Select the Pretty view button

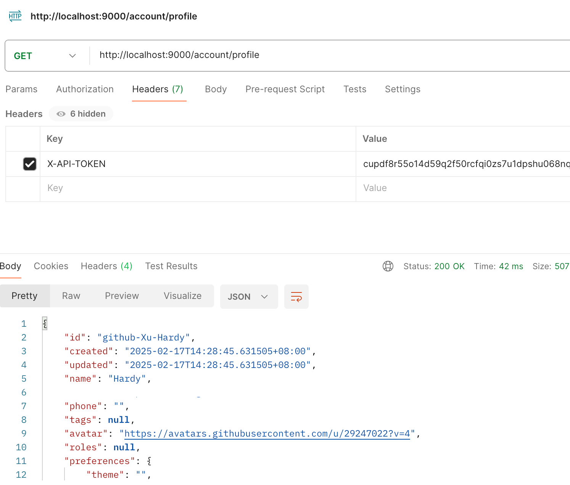coord(25,296)
